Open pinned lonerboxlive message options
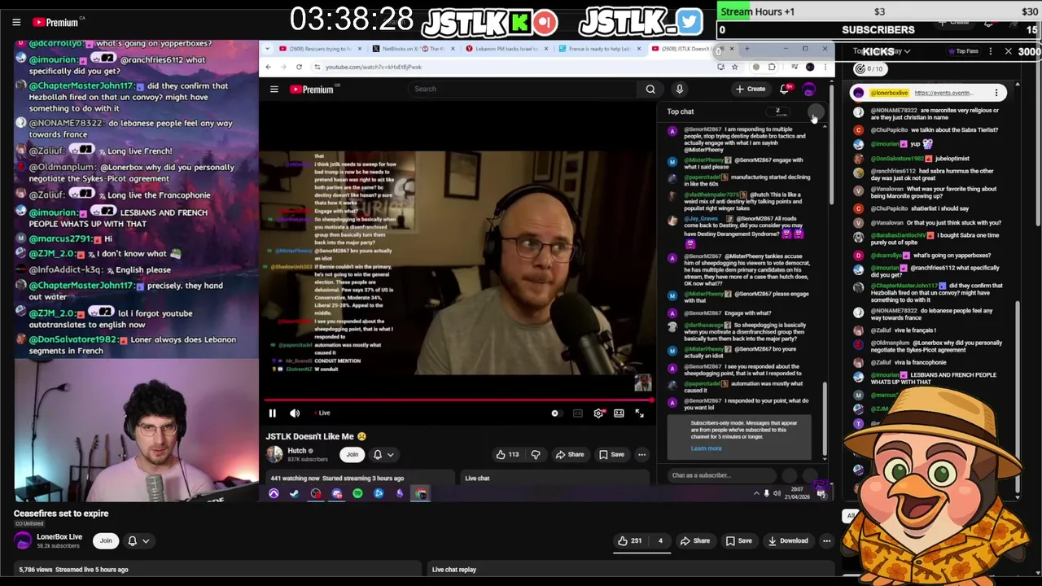 click(996, 93)
